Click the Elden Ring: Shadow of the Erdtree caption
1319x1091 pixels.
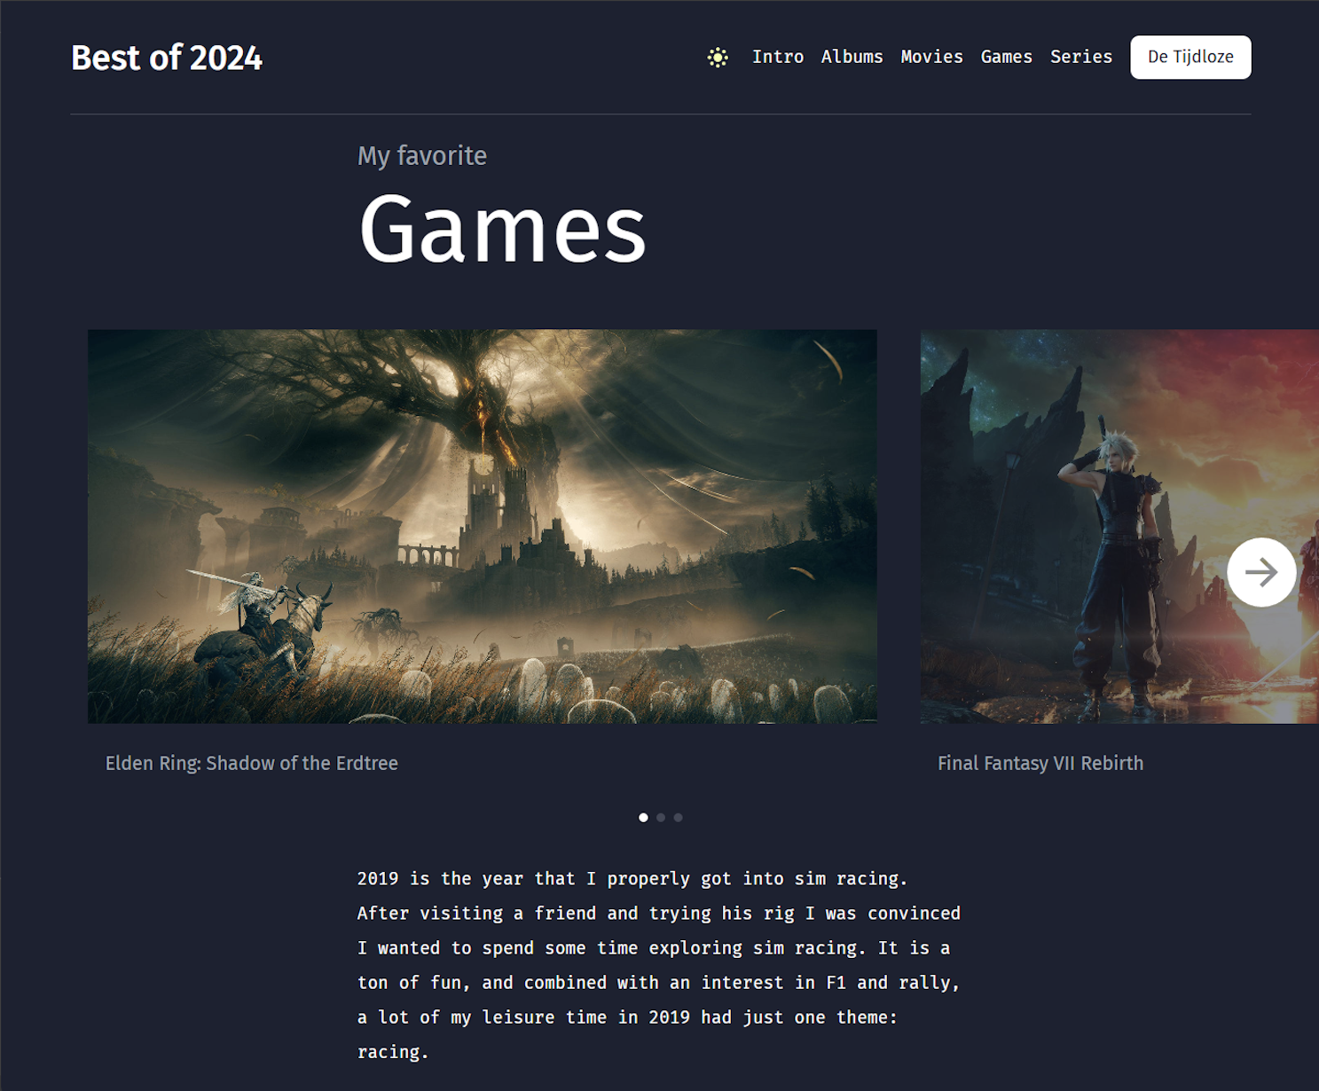(252, 763)
